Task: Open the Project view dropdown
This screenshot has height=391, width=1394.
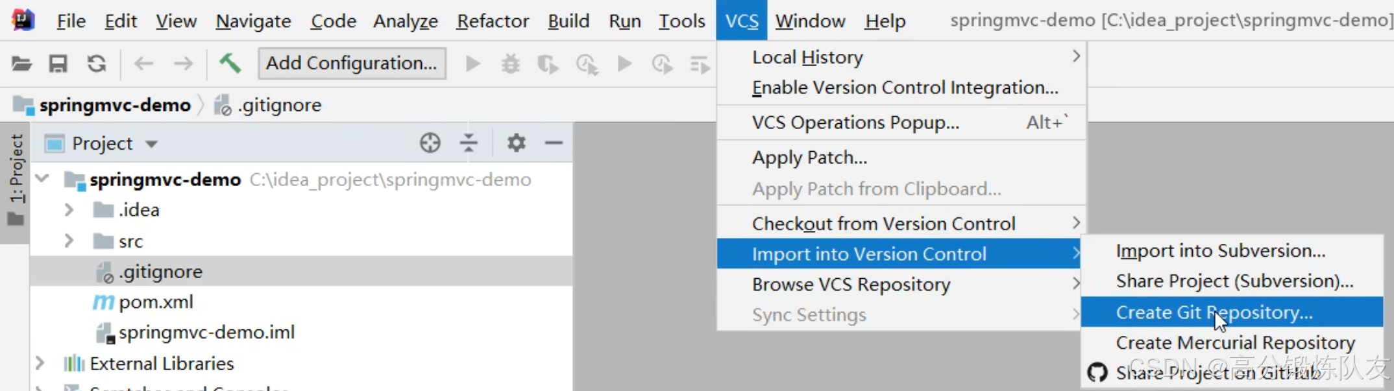Action: [152, 143]
